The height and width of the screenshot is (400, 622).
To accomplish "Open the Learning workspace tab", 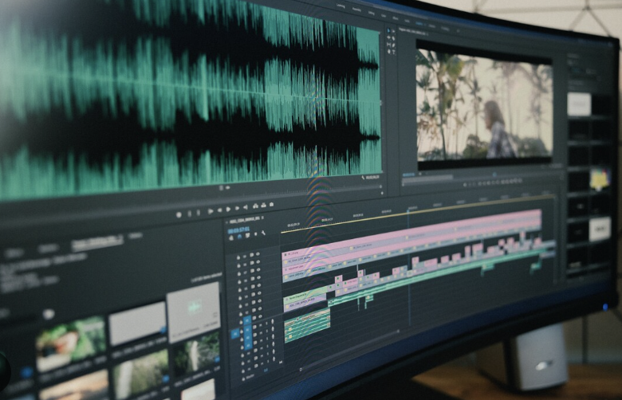I will pos(341,6).
